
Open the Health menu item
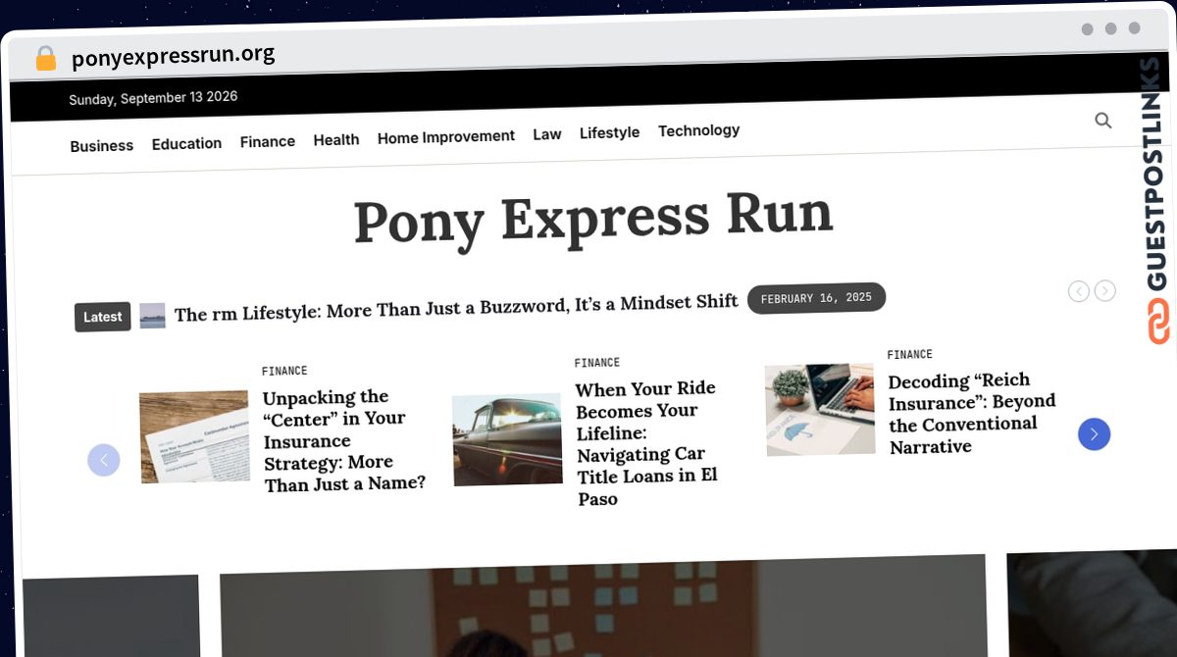click(336, 140)
